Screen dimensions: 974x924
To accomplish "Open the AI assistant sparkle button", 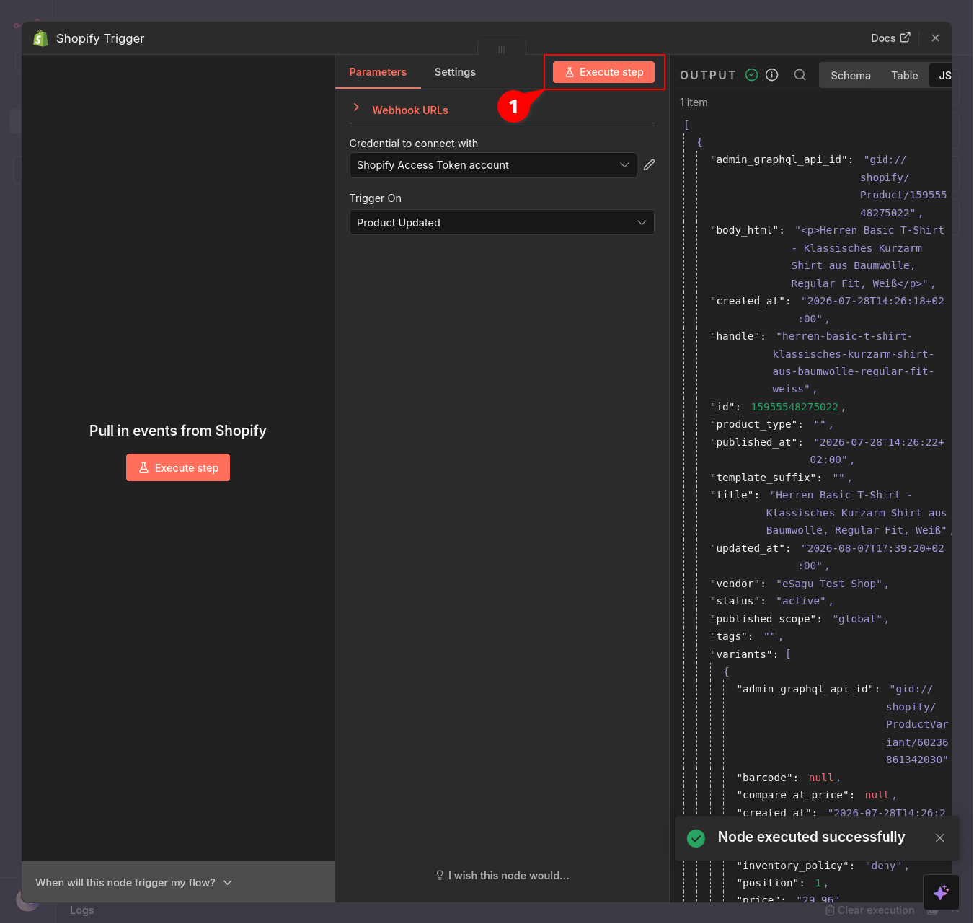I will [941, 893].
